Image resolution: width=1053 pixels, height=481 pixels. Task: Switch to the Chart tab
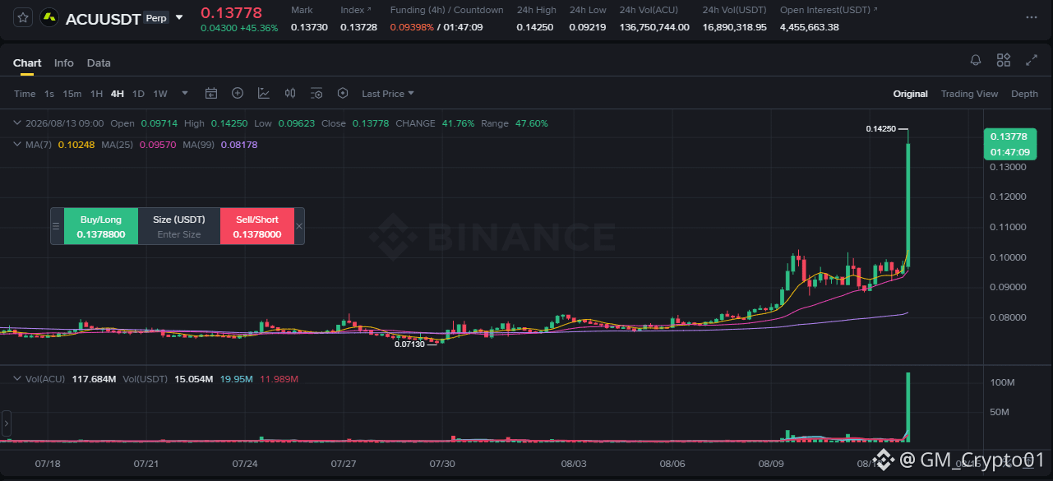[x=27, y=63]
